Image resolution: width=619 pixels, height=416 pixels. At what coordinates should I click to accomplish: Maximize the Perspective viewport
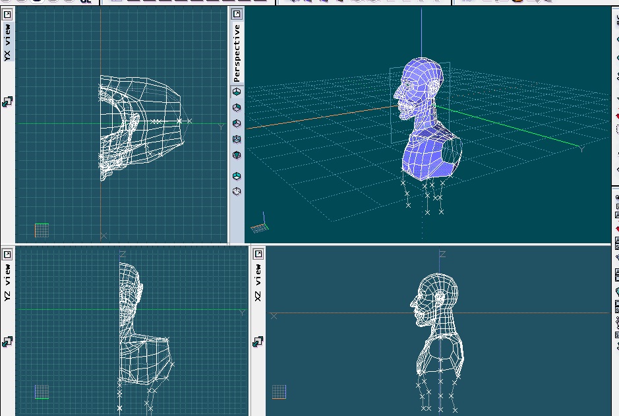click(x=237, y=15)
